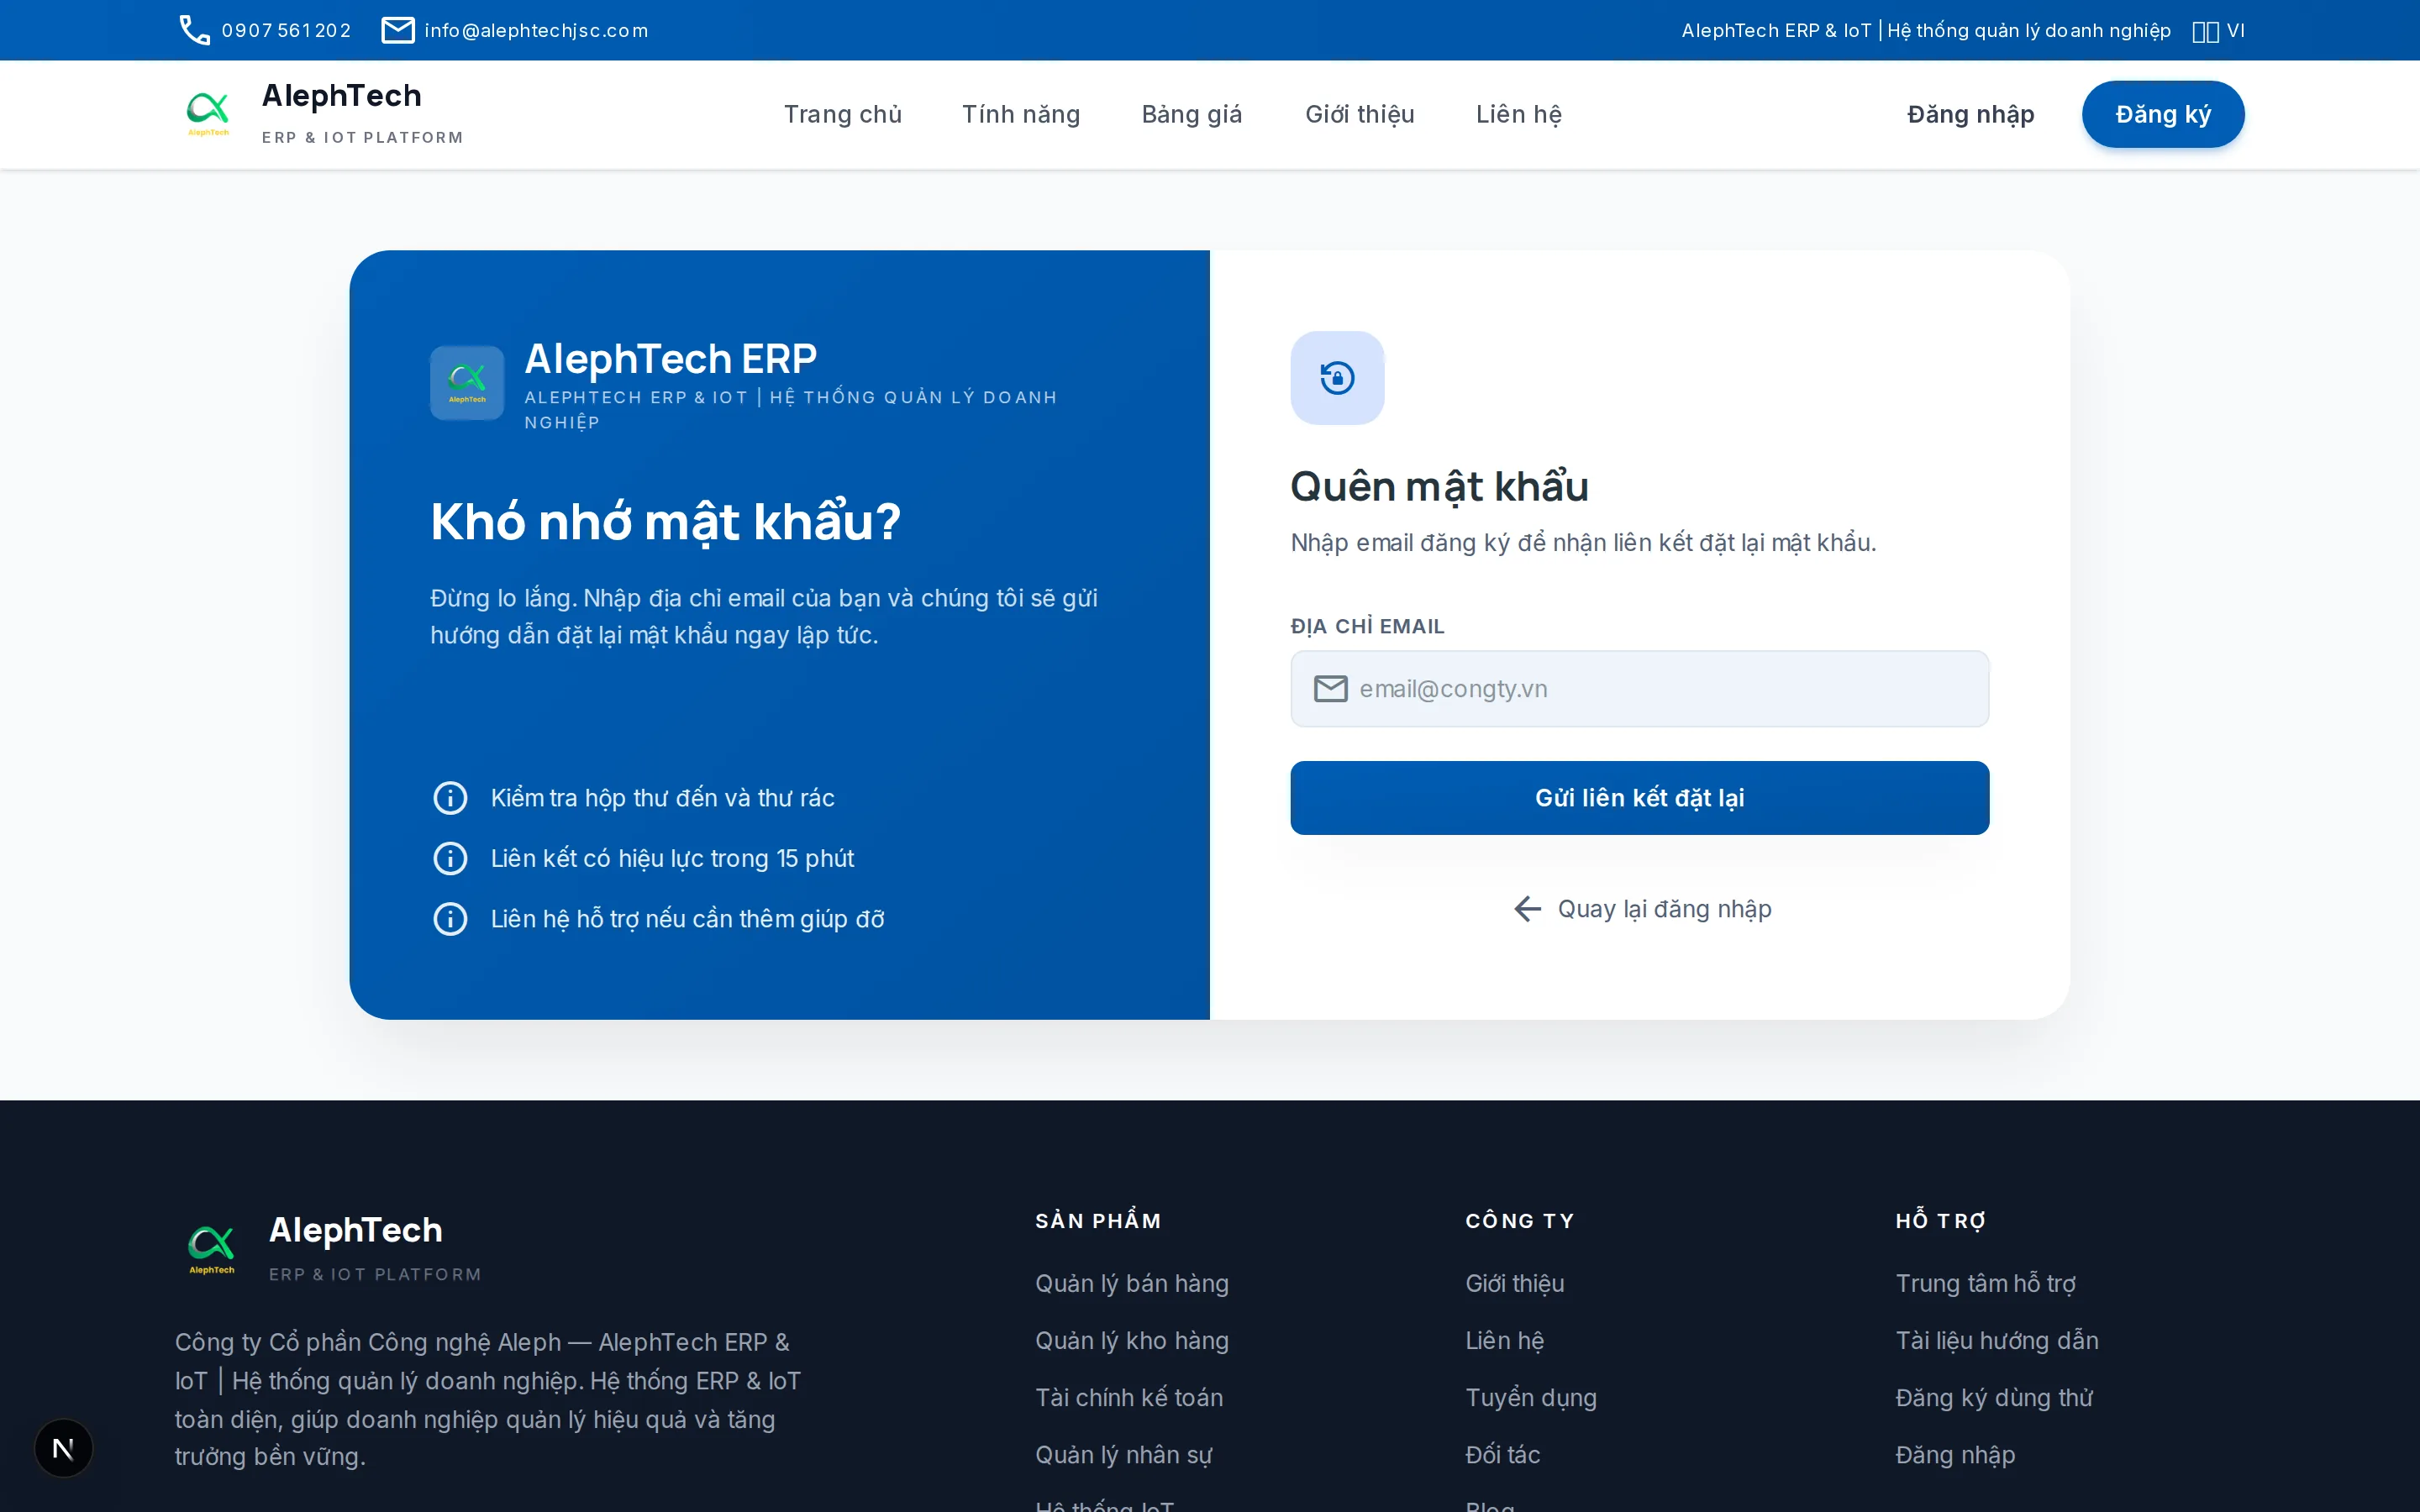Open 'Trung tâm hỗ trợ' footer link

pos(1986,1284)
